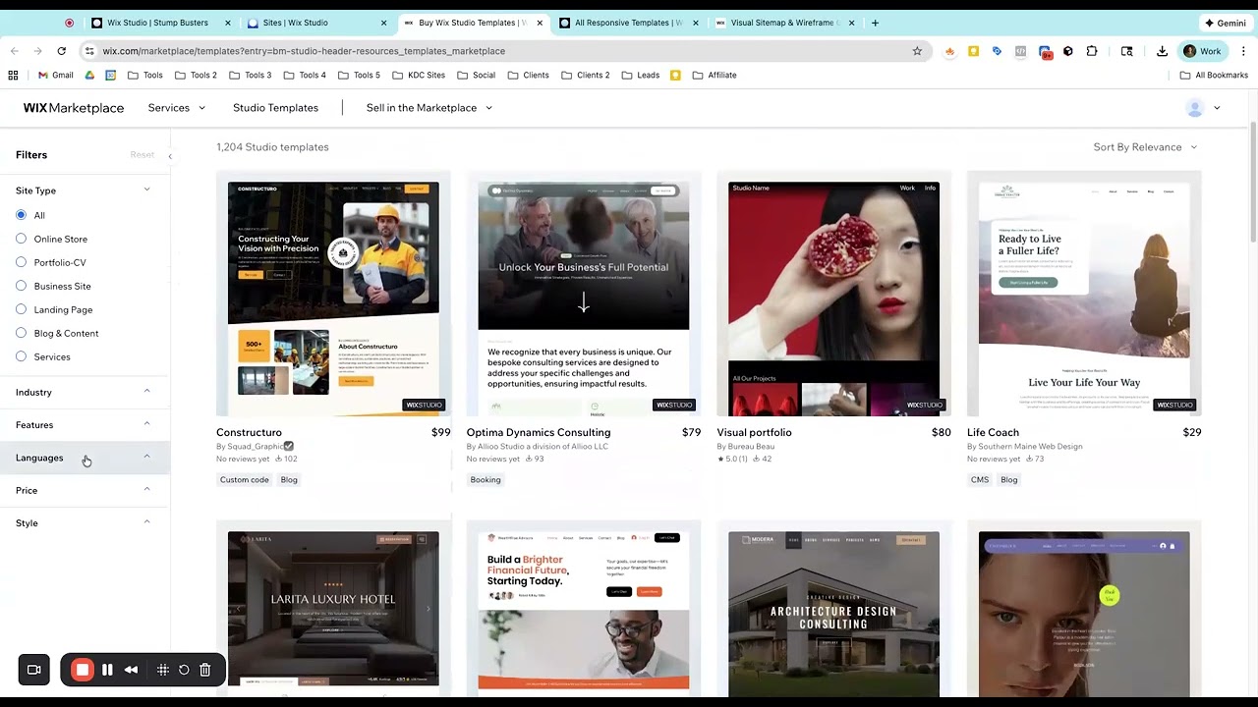Open the browser Downloads icon
This screenshot has height=707, width=1258.
[1162, 51]
